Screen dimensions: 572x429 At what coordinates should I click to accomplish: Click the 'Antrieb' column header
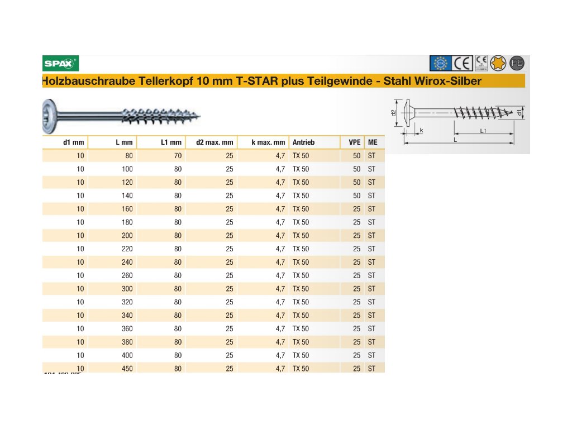click(x=303, y=142)
